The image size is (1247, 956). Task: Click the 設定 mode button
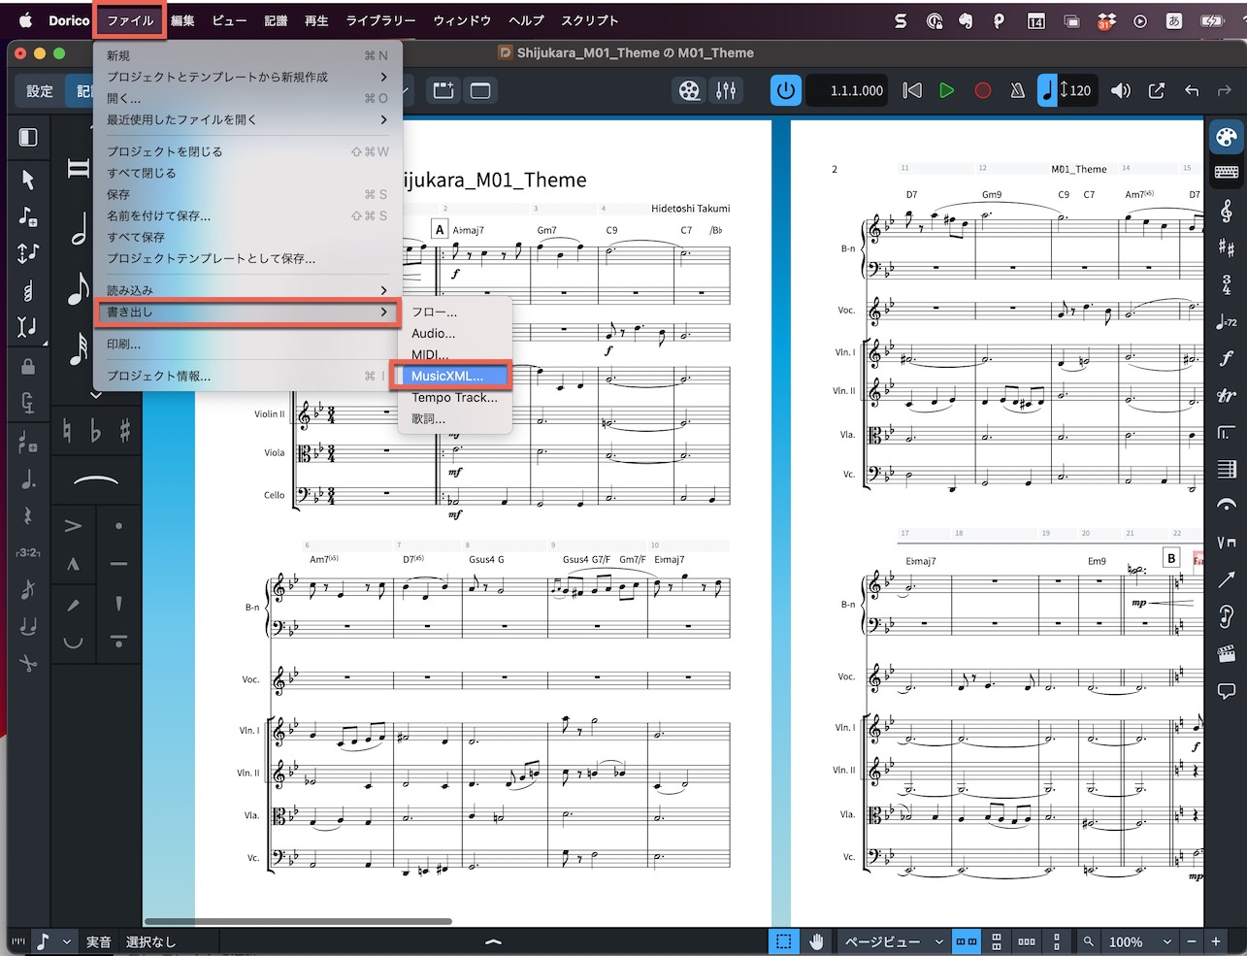[40, 91]
